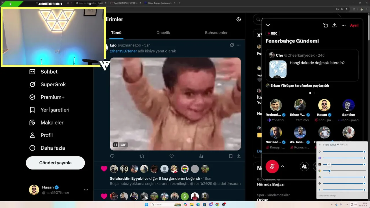Select Av. Jose... speaker avatar
This screenshot has height=208, width=370.
tap(300, 133)
